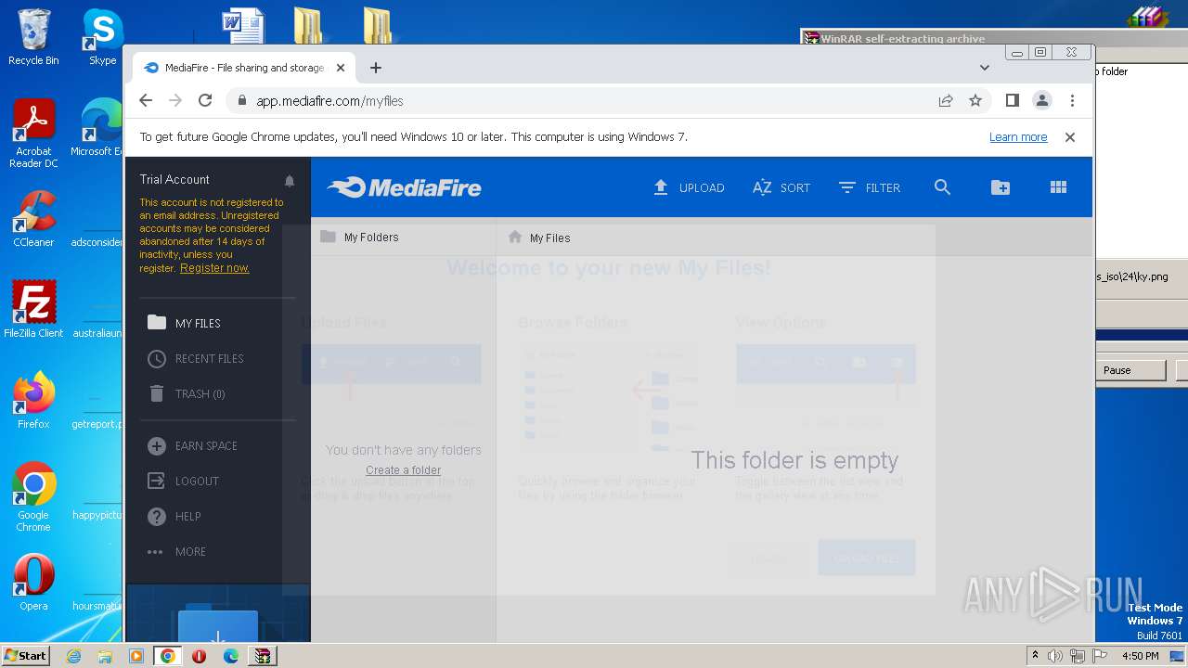Open the Chrome profile icon

[1042, 100]
